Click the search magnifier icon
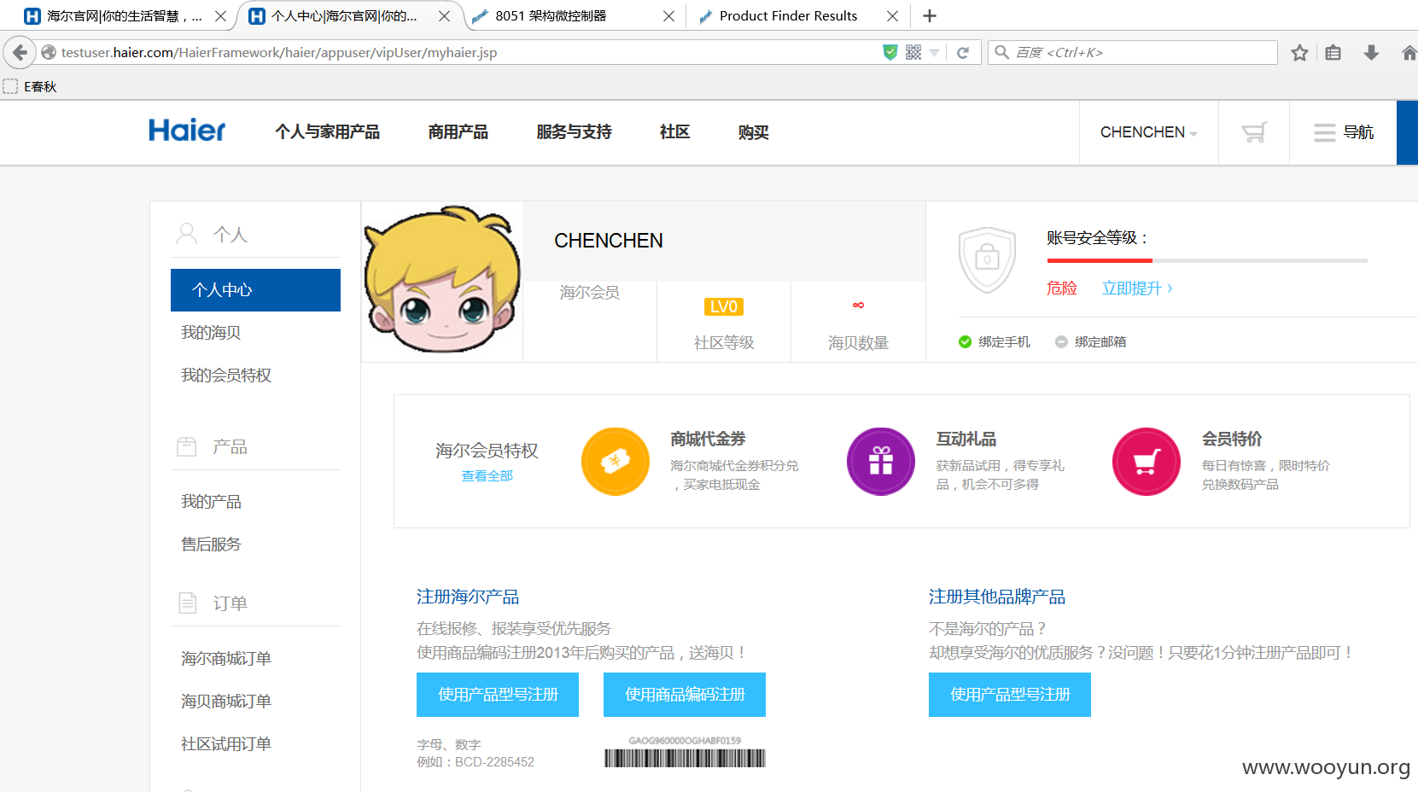Image resolution: width=1418 pixels, height=792 pixels. pos(1002,53)
